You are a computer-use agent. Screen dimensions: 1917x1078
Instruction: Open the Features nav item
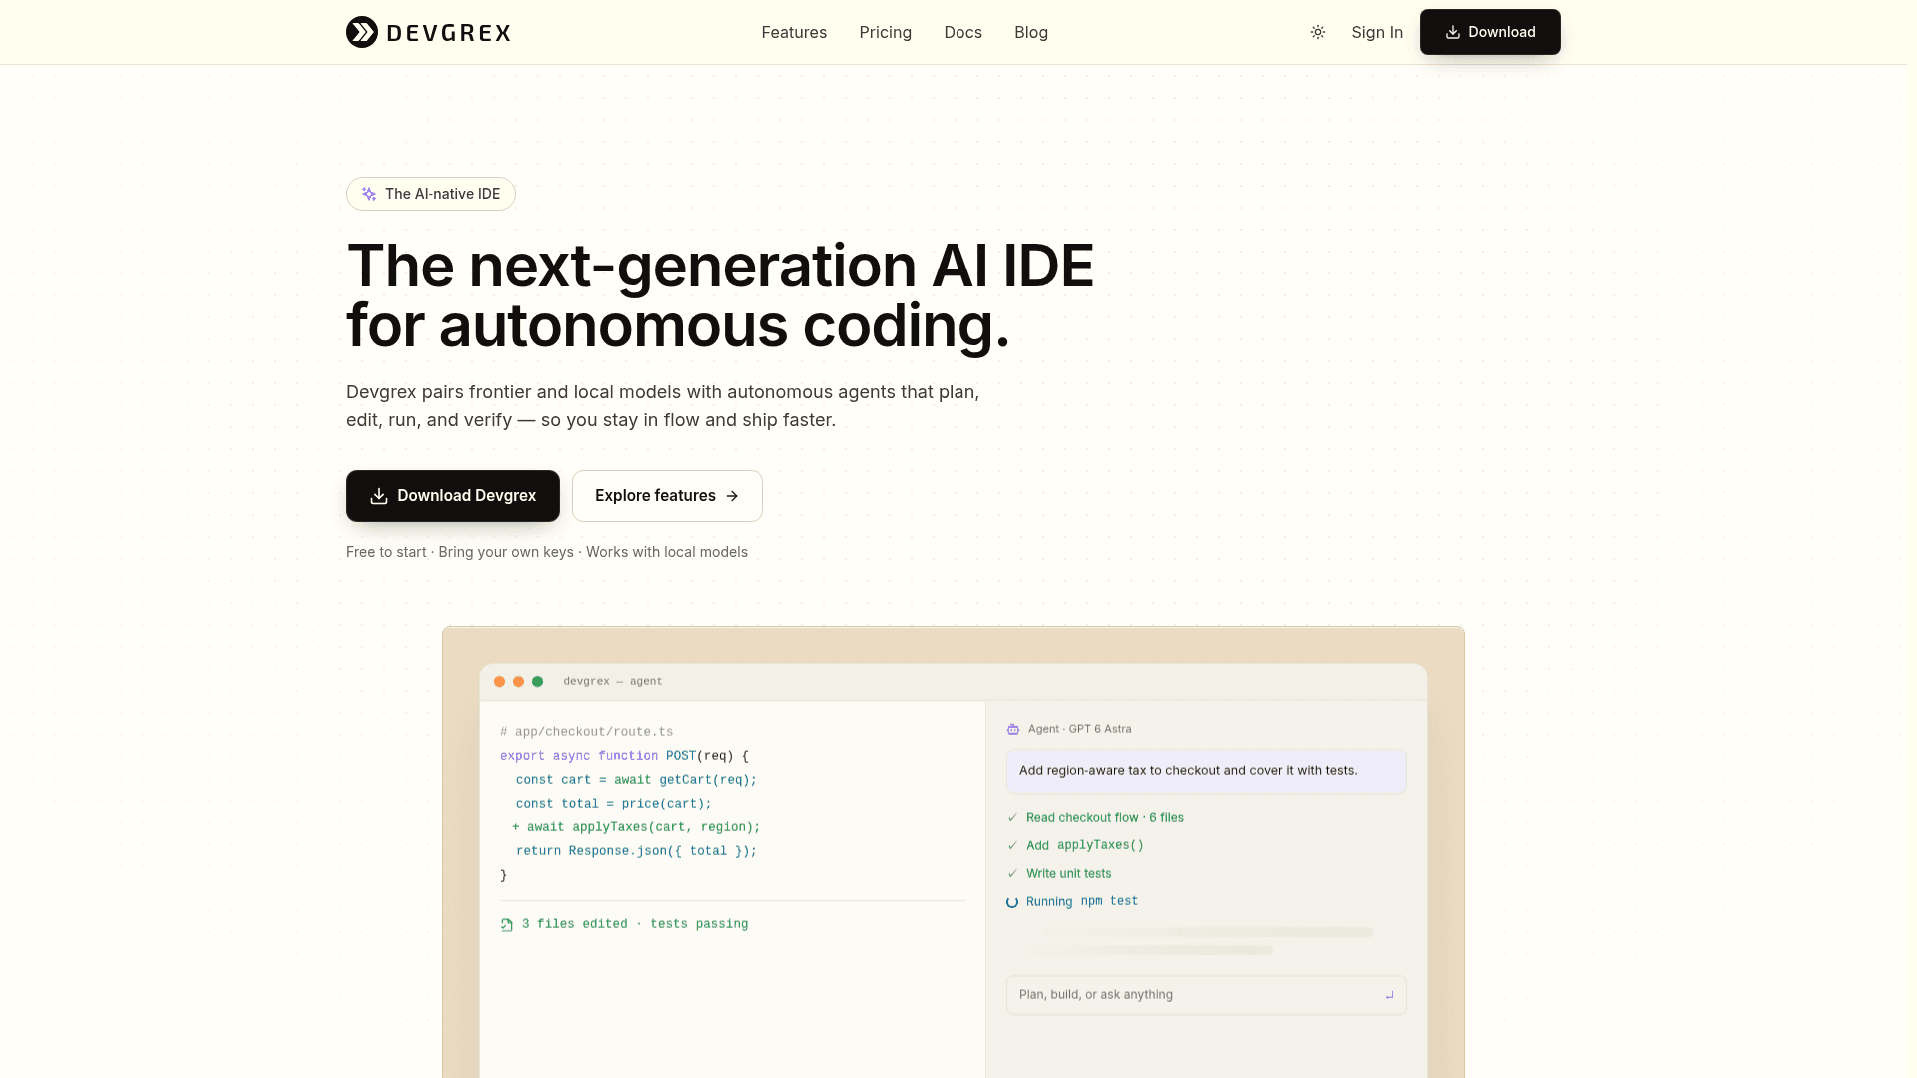tap(794, 32)
